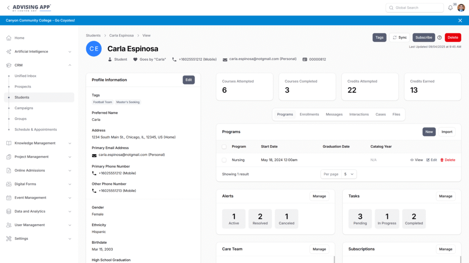Click the Global Search field

pyautogui.click(x=414, y=8)
